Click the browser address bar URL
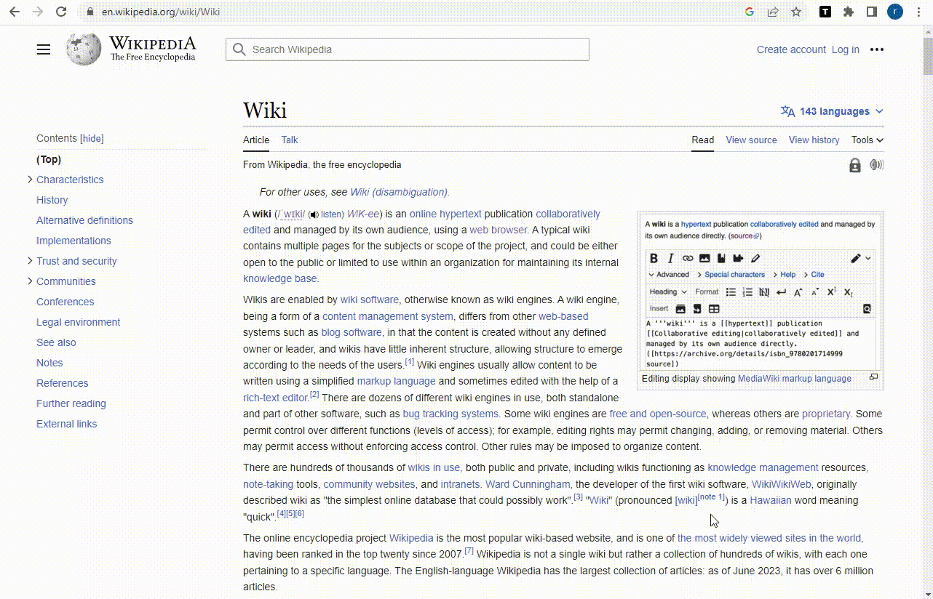This screenshot has width=933, height=599. (x=161, y=12)
